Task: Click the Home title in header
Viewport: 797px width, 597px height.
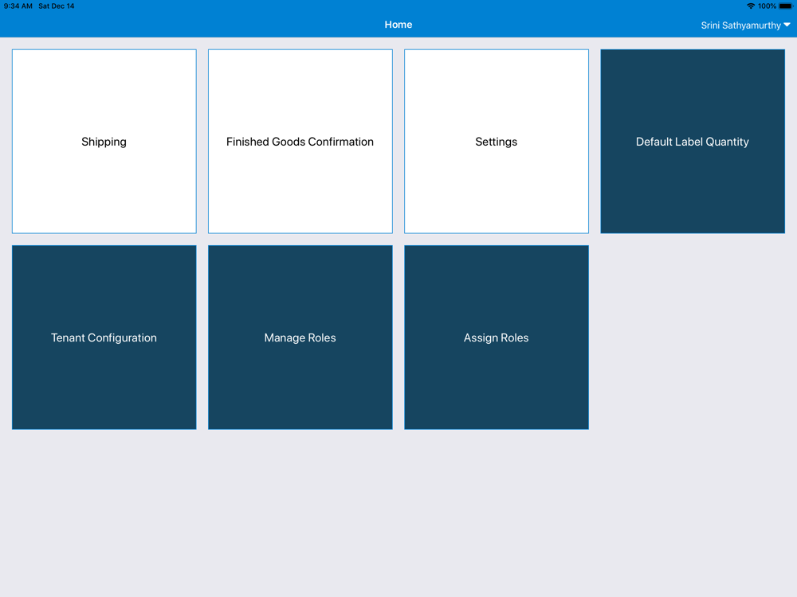Action: (x=398, y=25)
